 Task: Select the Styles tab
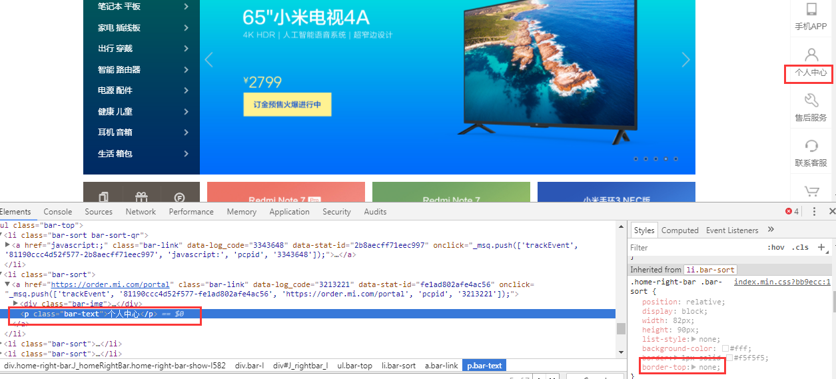tap(644, 230)
